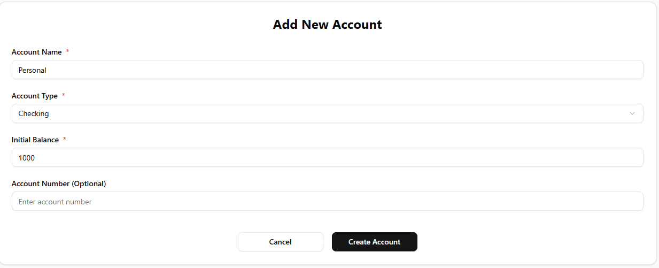Click the word Optional in the label
659x268 pixels.
pos(88,183)
